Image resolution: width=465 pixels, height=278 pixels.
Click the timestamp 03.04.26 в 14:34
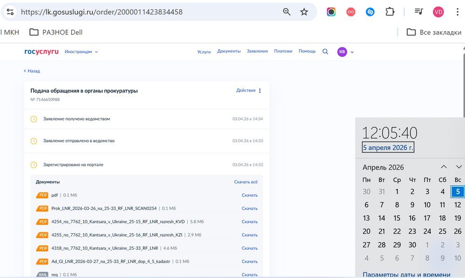pyautogui.click(x=248, y=119)
